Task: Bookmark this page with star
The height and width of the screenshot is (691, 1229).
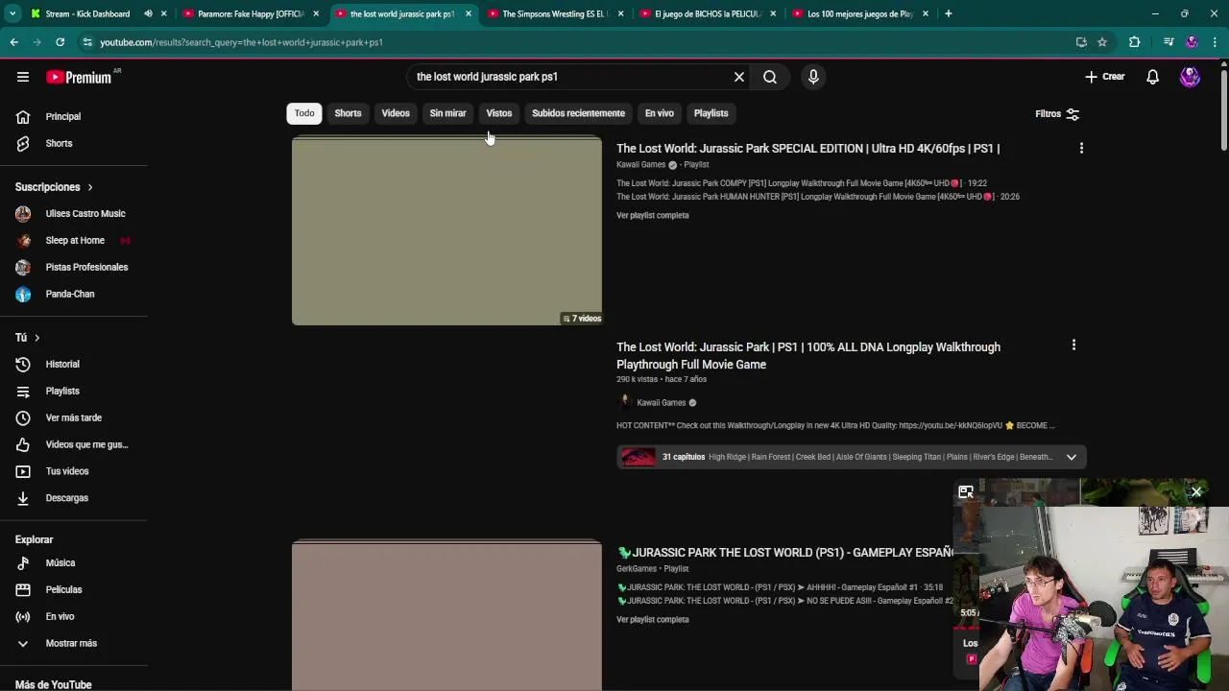Action: click(x=1102, y=42)
